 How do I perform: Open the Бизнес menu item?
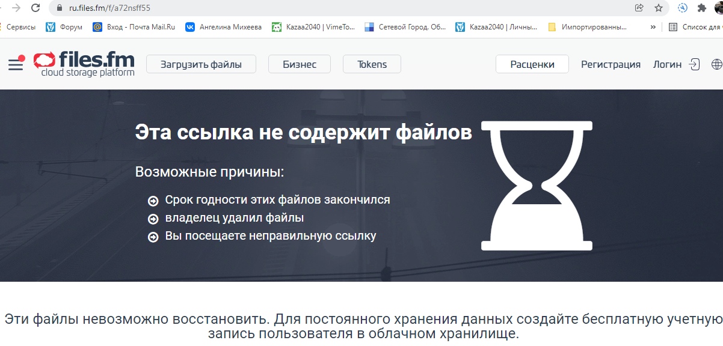coord(300,64)
